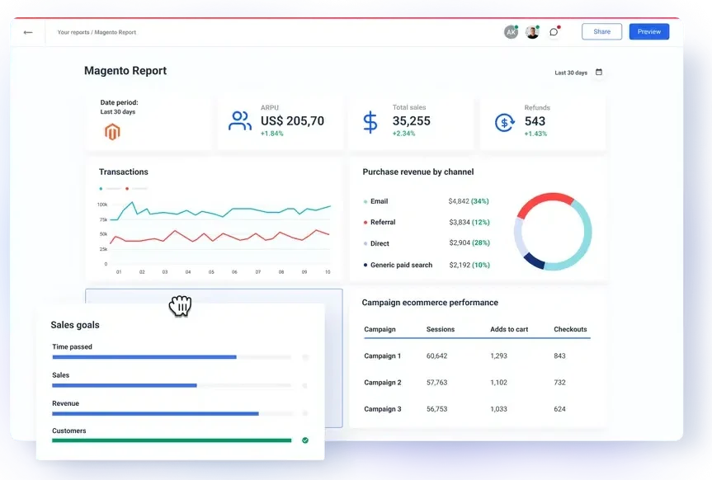Click the back arrow icon

[x=28, y=32]
